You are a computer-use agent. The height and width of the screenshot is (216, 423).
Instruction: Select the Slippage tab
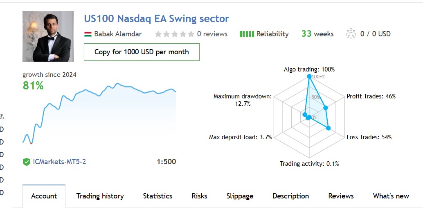coord(240,196)
